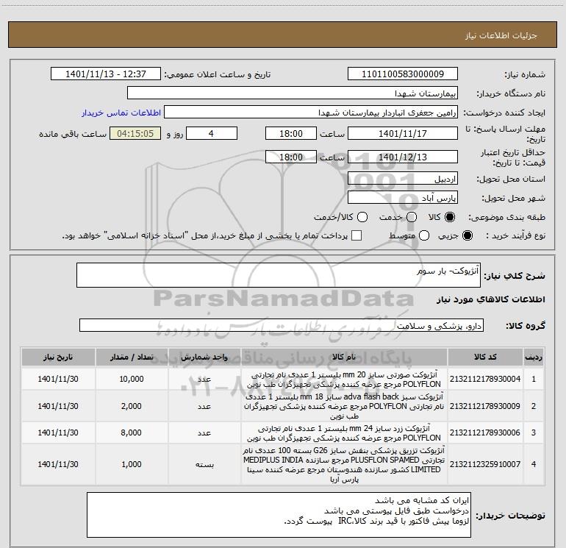Select the جزیی purchase type radio

pyautogui.click(x=467, y=235)
